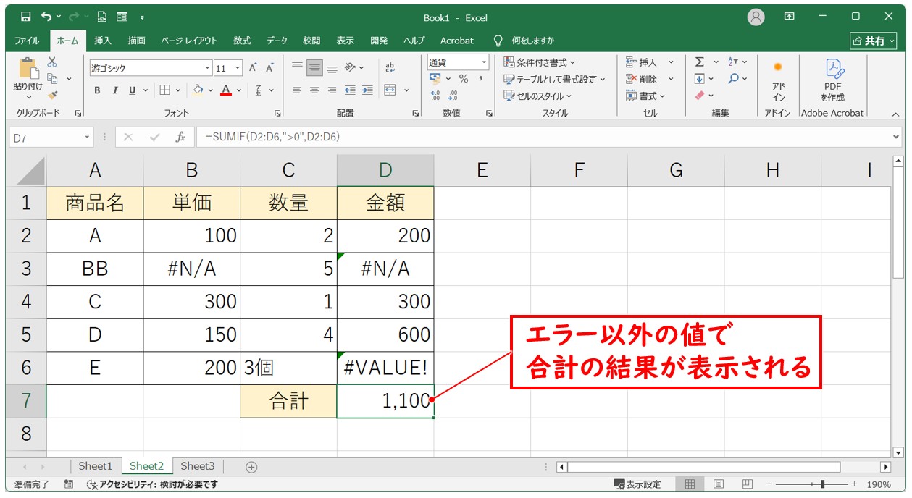Screen dimensions: 912x498
Task: Switch to Sheet3 tab
Action: click(x=198, y=466)
